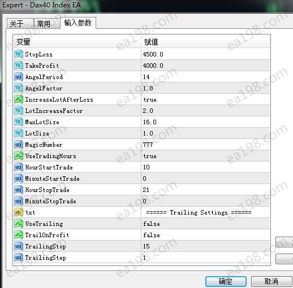This screenshot has height=288, width=293.
Task: Edit the HourStartTrade value 10
Action: [x=206, y=167]
